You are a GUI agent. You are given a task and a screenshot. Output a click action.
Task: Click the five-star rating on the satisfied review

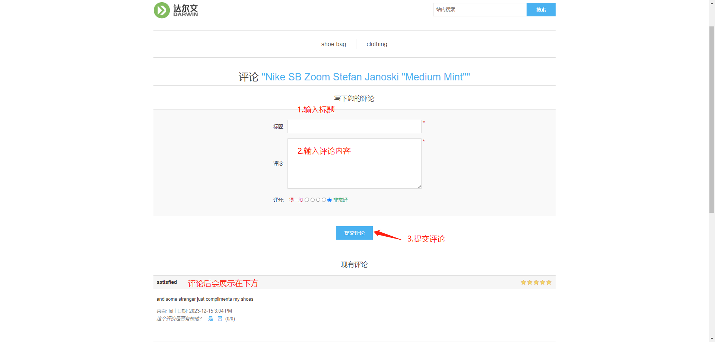tap(536, 282)
